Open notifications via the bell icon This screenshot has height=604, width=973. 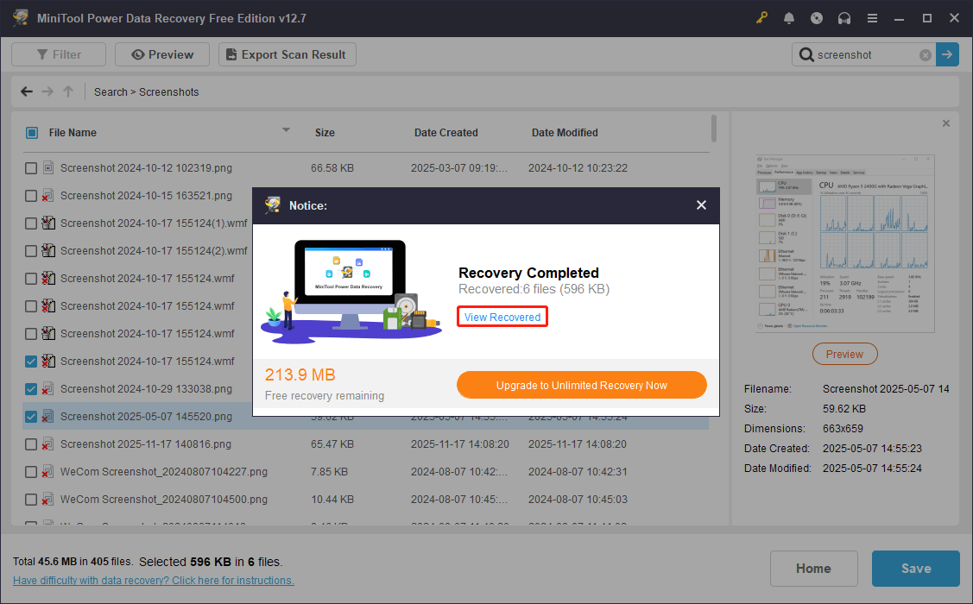[789, 17]
